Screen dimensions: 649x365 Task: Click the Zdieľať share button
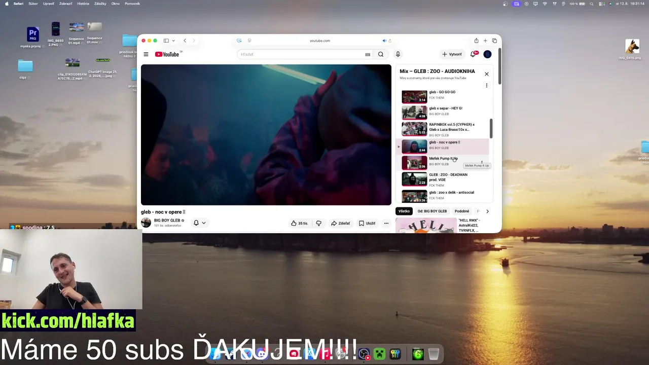tap(341, 223)
